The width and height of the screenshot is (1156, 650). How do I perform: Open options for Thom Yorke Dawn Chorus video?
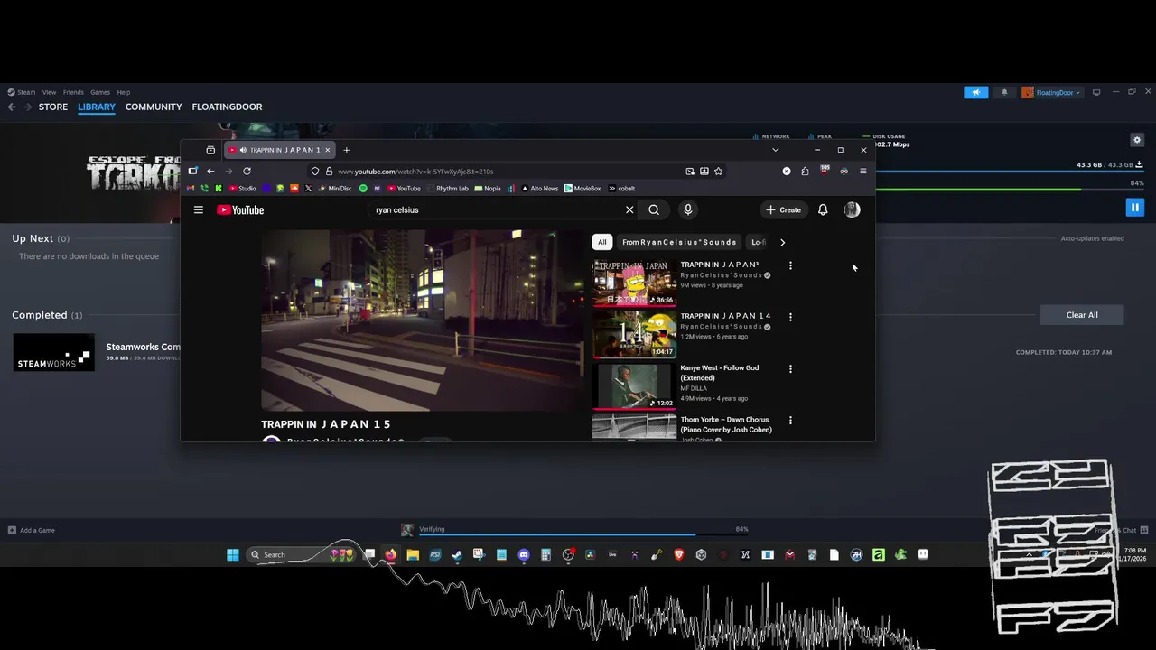click(790, 420)
